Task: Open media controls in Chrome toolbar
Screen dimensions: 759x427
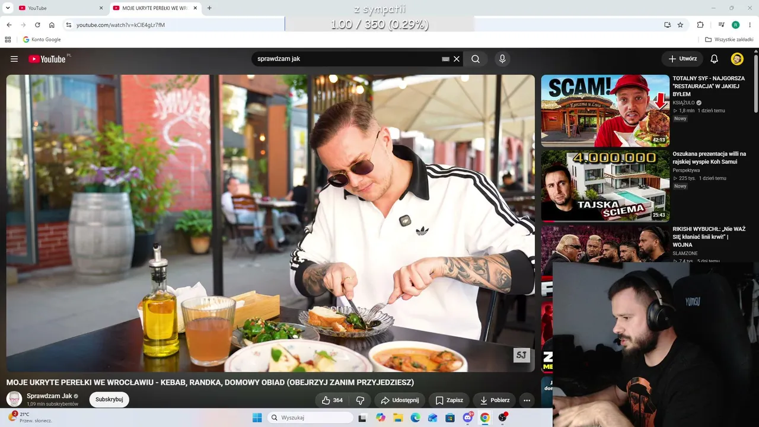Action: [x=721, y=25]
